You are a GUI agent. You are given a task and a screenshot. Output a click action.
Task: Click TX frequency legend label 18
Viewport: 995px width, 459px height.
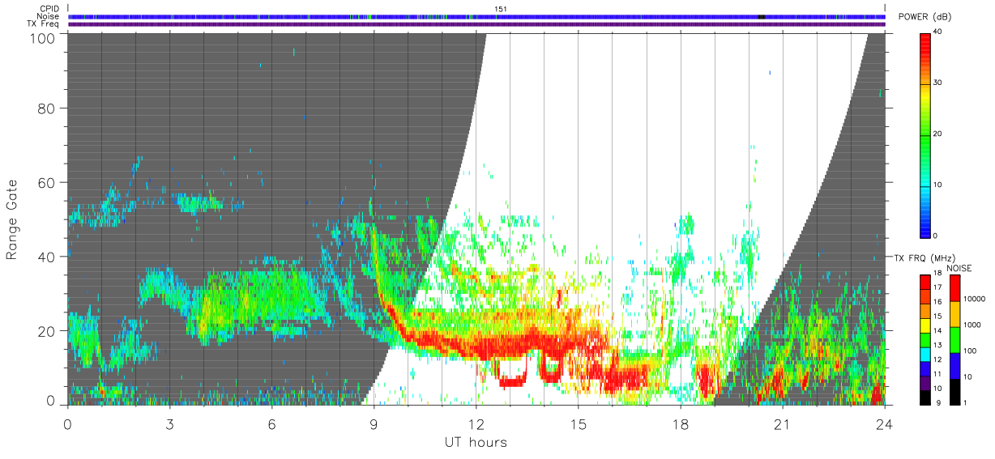coord(937,273)
